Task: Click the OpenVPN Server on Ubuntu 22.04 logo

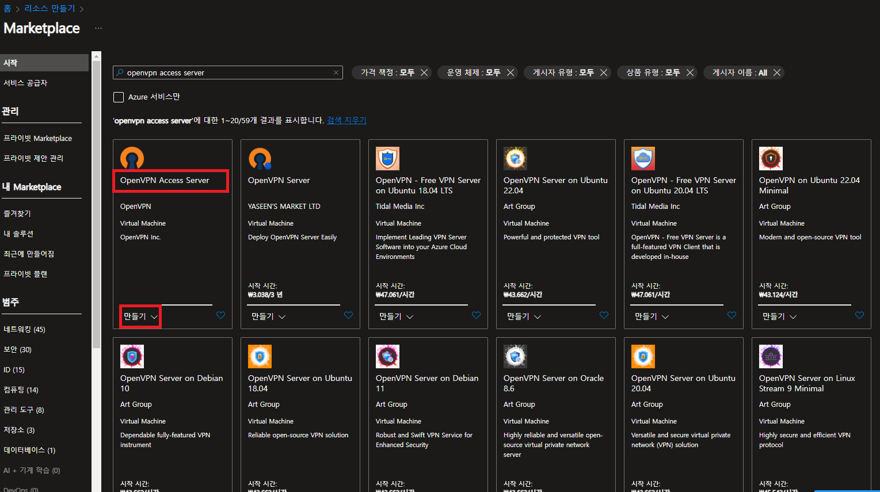Action: pos(515,158)
